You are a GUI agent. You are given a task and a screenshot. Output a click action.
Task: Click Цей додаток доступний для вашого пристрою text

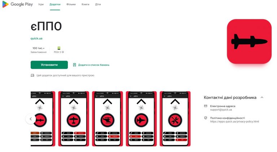[x=65, y=75]
